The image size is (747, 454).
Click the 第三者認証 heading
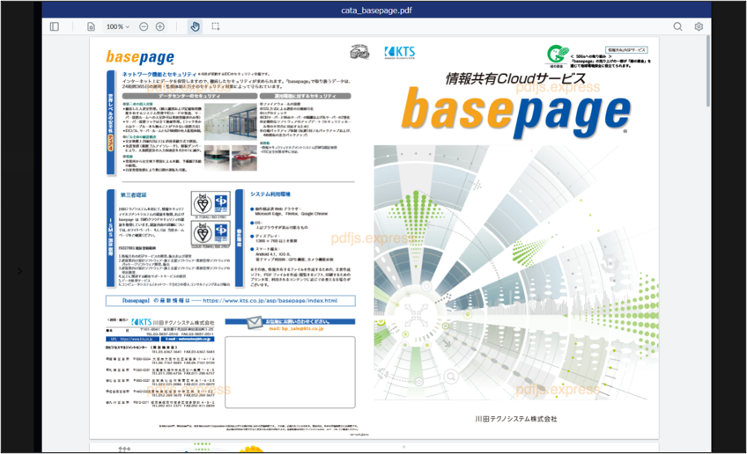pyautogui.click(x=133, y=195)
